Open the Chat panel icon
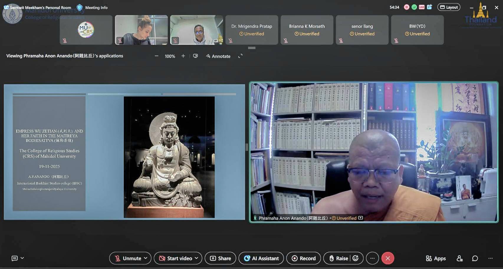Image resolution: width=503 pixels, height=269 pixels. pyautogui.click(x=475, y=258)
